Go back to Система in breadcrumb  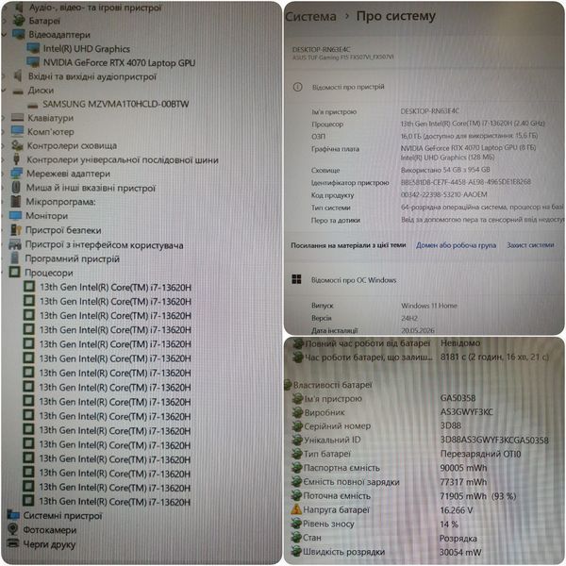[x=310, y=17]
